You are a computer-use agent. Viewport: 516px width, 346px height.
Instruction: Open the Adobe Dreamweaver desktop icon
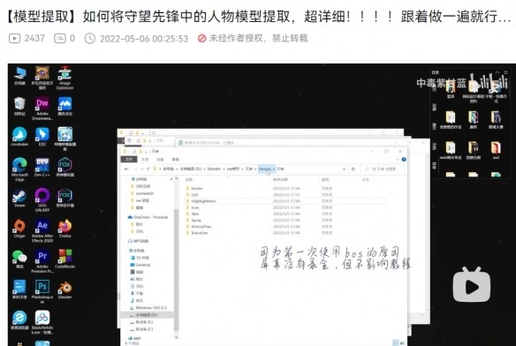click(x=42, y=109)
